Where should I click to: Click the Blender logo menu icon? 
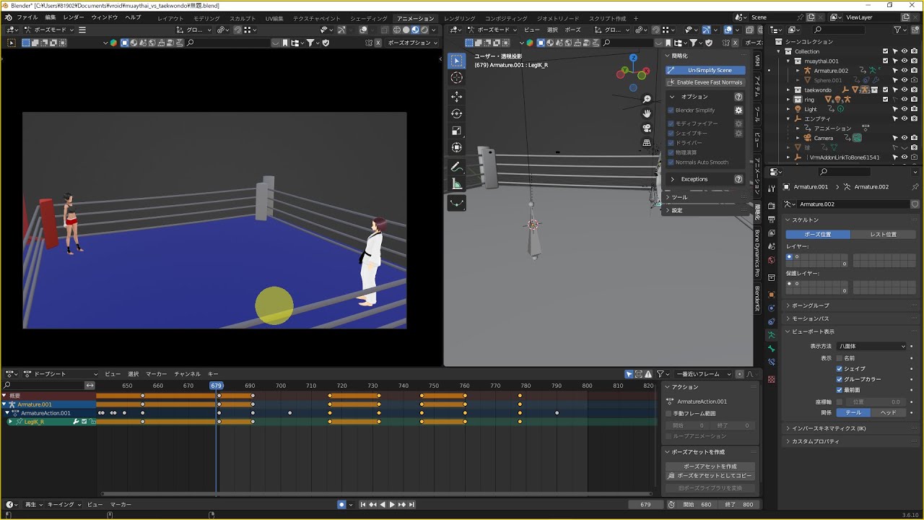click(x=8, y=17)
